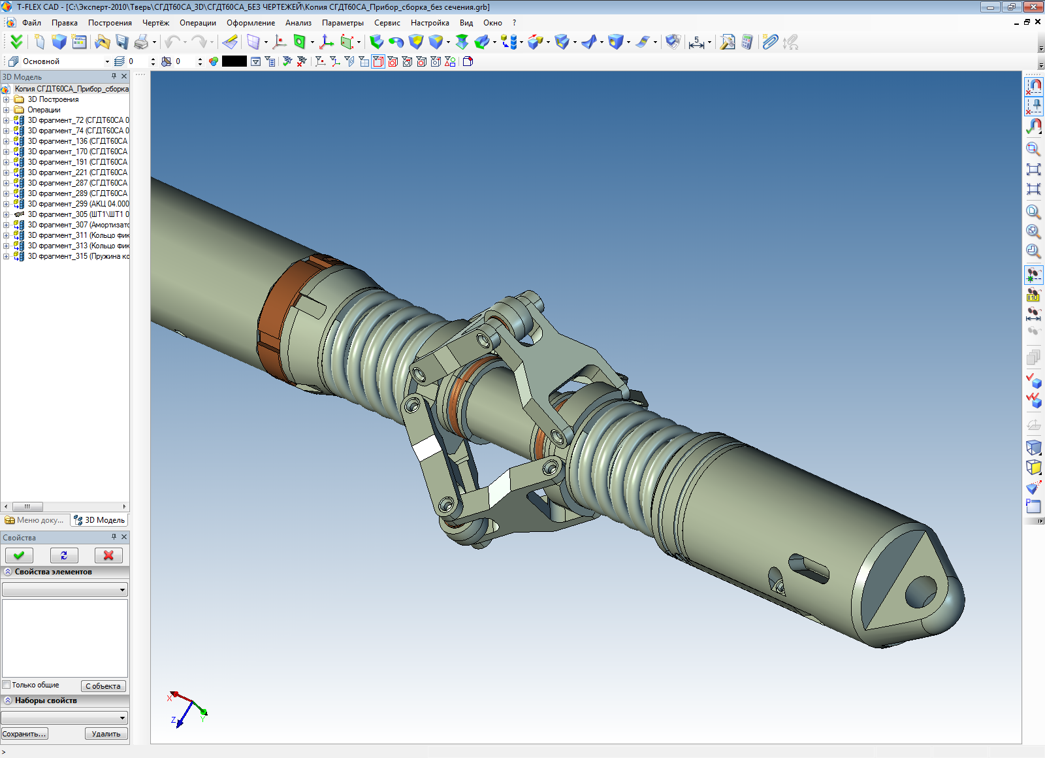This screenshot has width=1045, height=758.
Task: Redo the last undone action
Action: 199,42
